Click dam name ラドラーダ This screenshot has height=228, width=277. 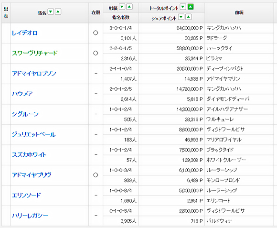(216, 38)
